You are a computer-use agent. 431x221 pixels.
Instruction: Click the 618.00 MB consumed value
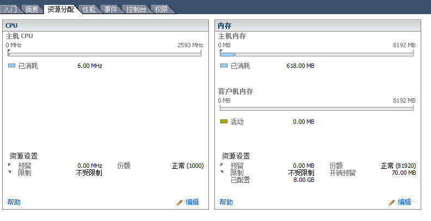pos(300,66)
